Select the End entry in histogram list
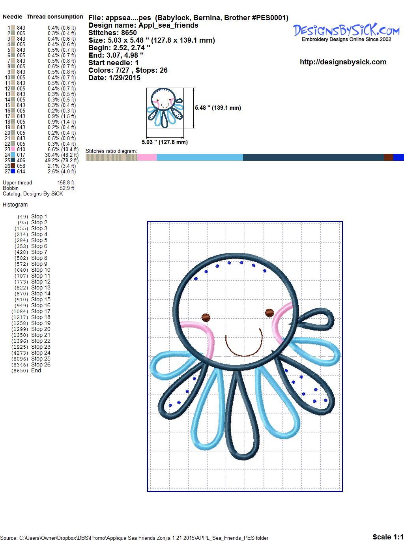 (36, 370)
